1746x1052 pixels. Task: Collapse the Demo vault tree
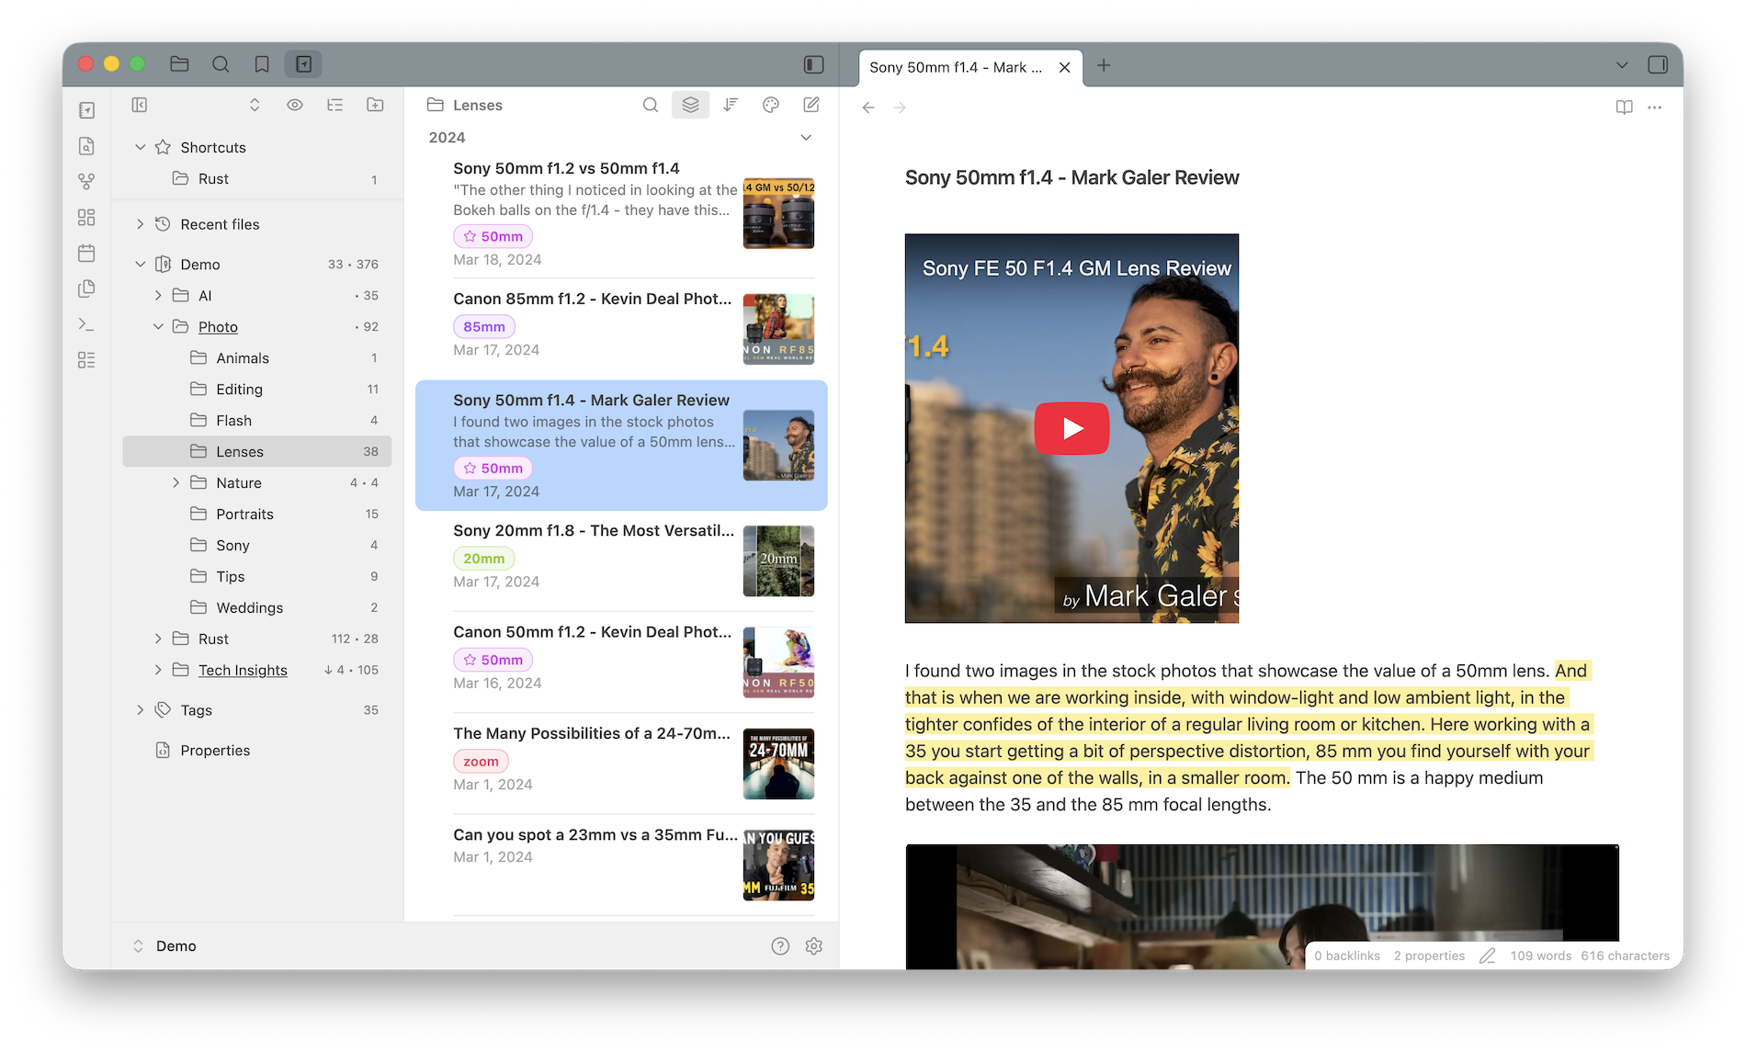[141, 265]
